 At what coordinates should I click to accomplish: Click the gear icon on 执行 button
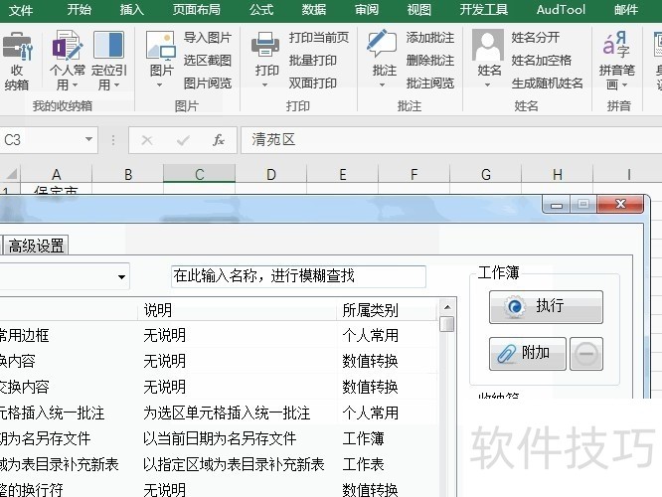(x=514, y=306)
